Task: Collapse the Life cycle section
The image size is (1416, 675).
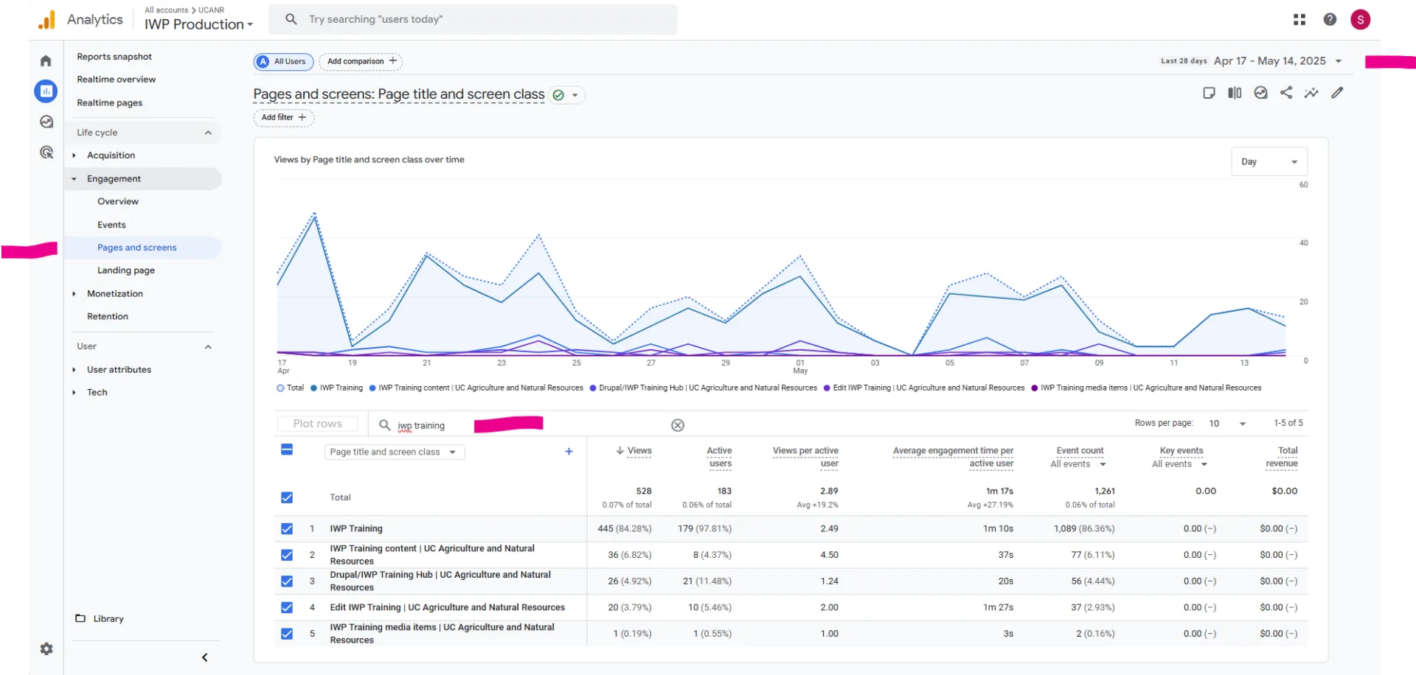Action: (209, 133)
